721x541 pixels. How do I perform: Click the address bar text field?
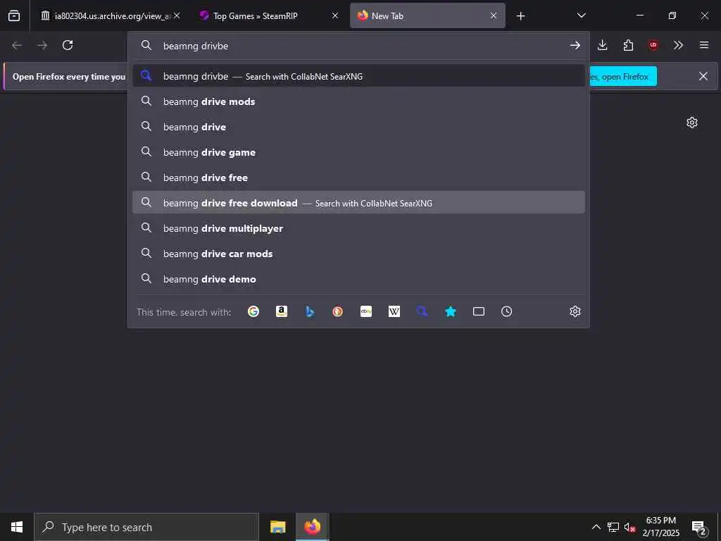tap(358, 46)
